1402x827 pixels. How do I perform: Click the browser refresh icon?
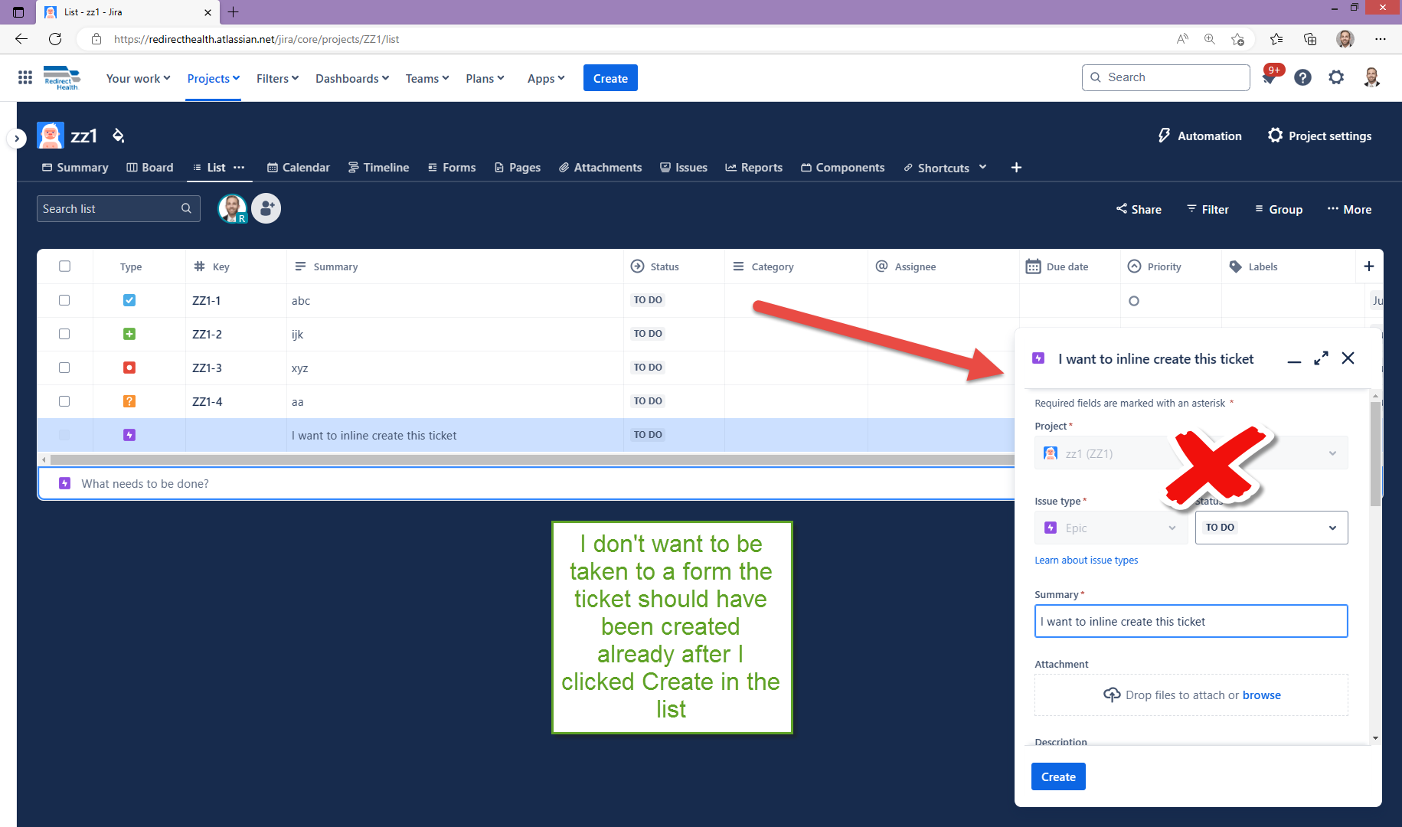55,39
